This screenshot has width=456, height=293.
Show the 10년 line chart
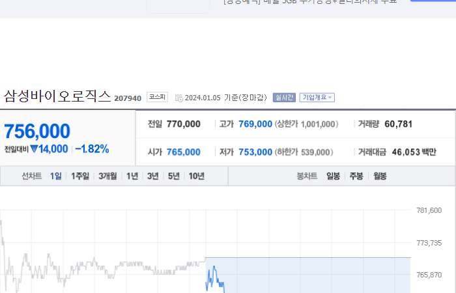[x=197, y=176]
